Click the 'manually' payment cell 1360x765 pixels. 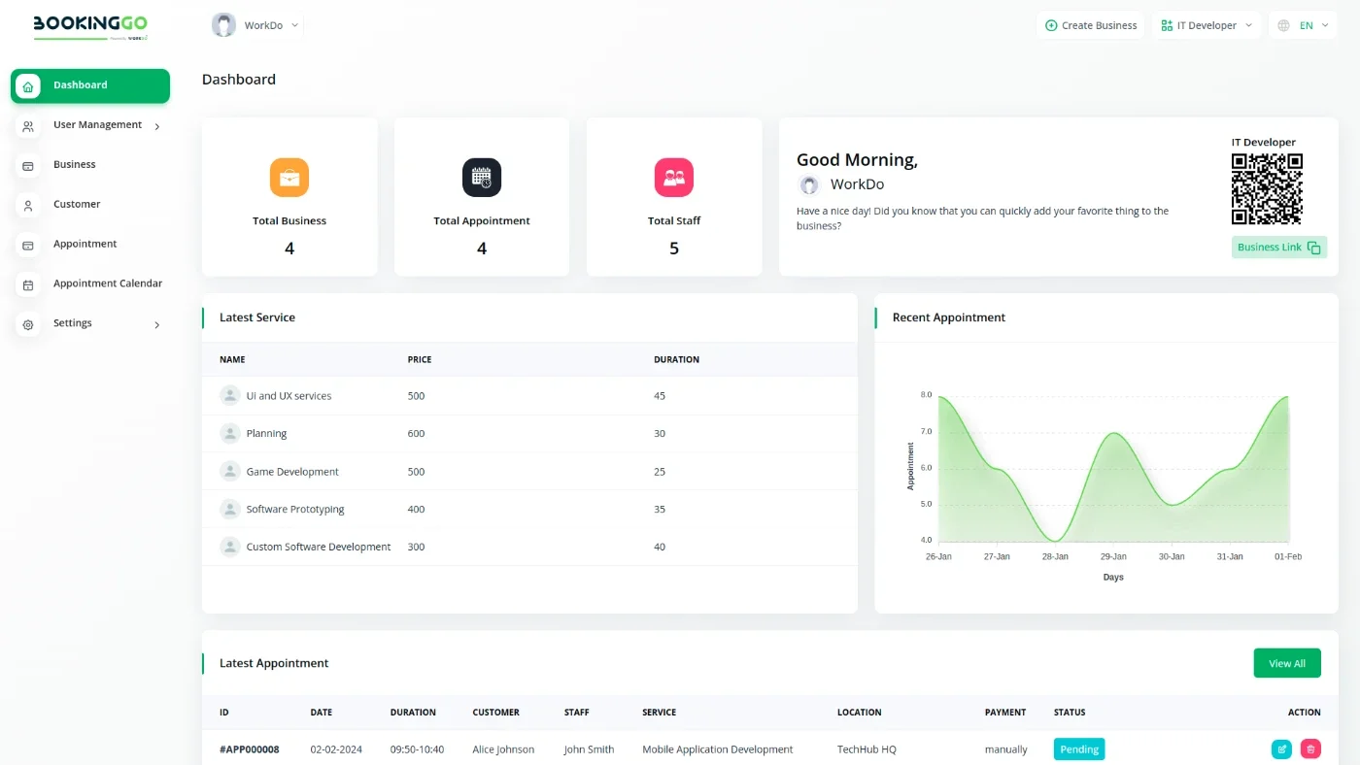click(x=1005, y=749)
